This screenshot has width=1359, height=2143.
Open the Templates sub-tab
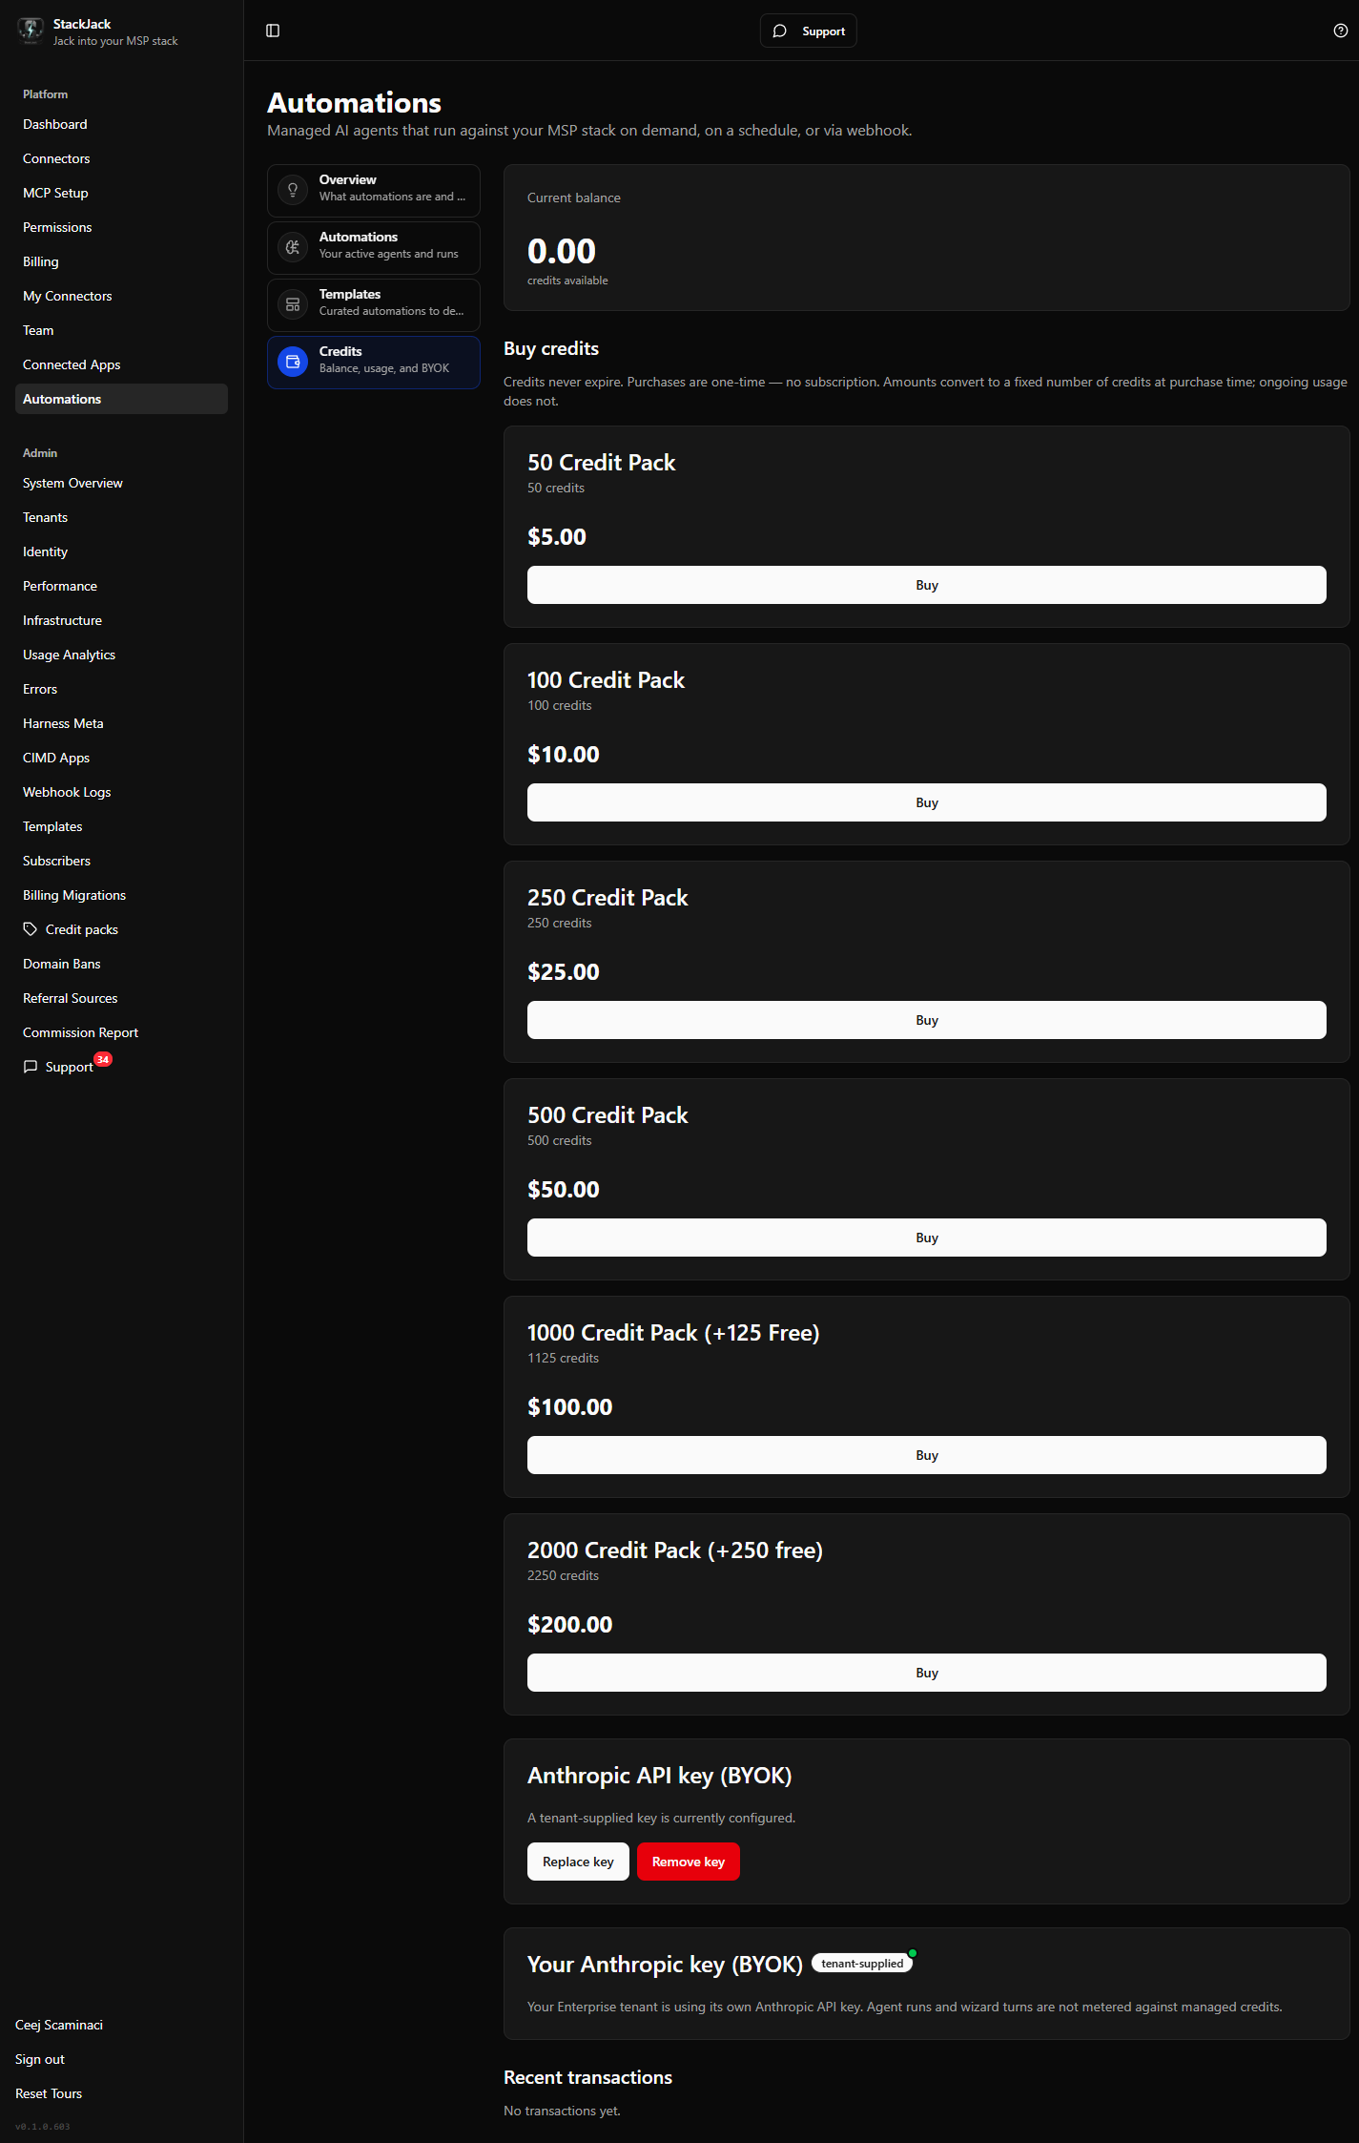coord(373,304)
